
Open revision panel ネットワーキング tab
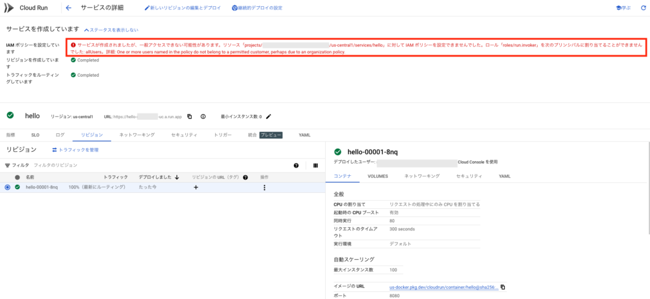422,176
